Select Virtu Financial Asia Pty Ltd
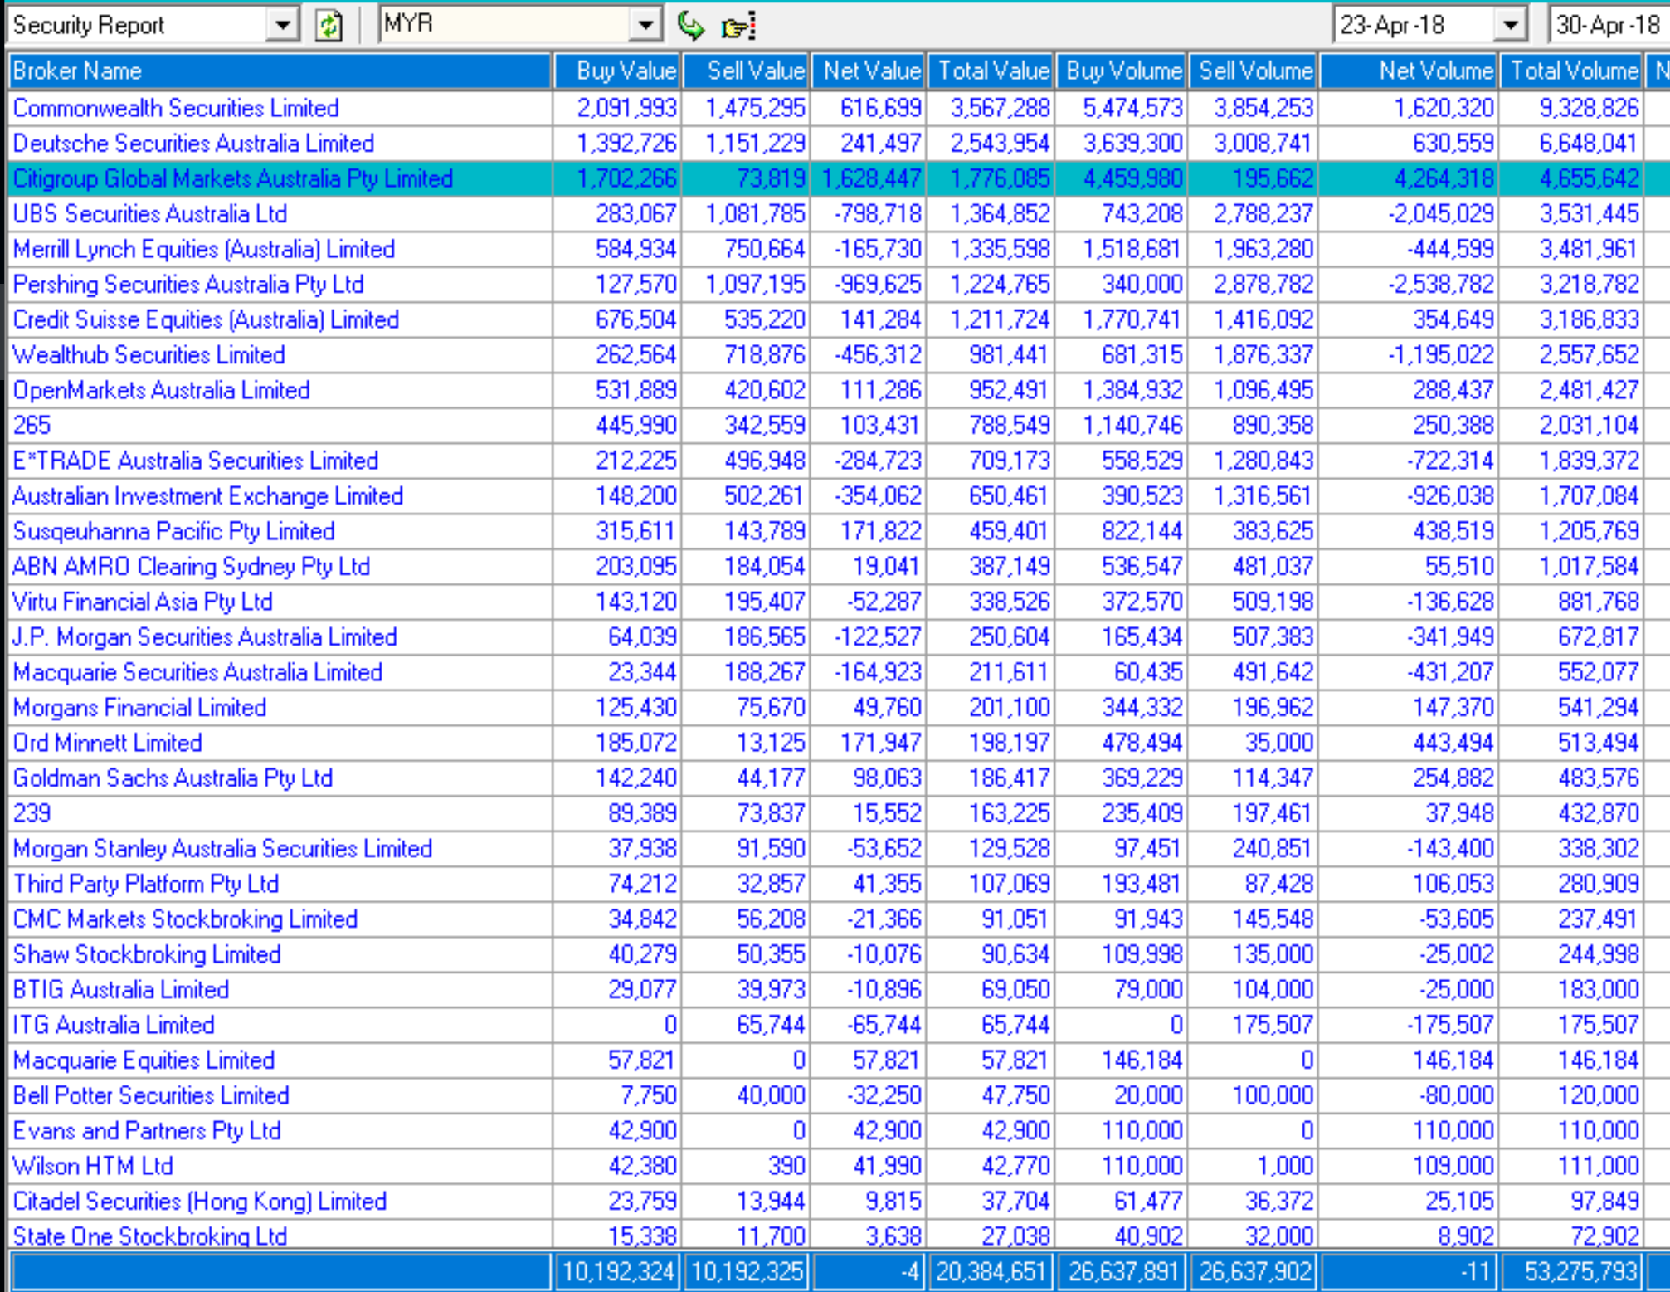Viewport: 1670px width, 1292px height. (x=839, y=602)
